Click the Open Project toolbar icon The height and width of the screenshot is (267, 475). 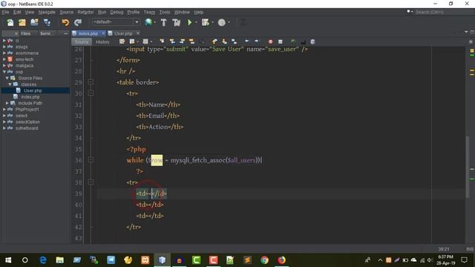click(34, 22)
